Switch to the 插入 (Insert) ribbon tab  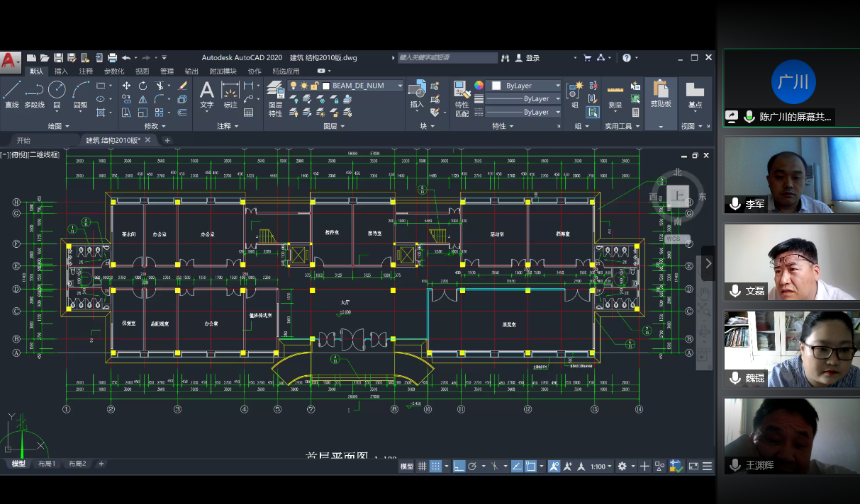62,71
